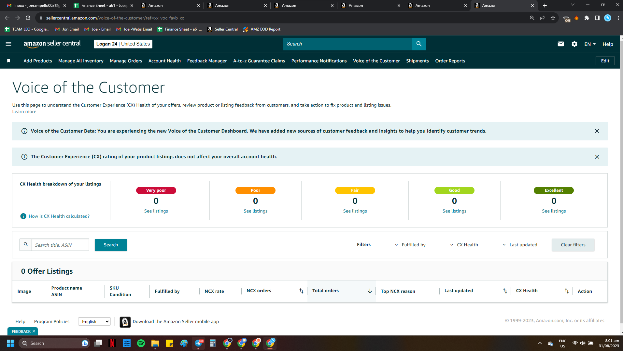The height and width of the screenshot is (351, 623).
Task: Open the settings gear in Seller Central
Action: pos(574,44)
